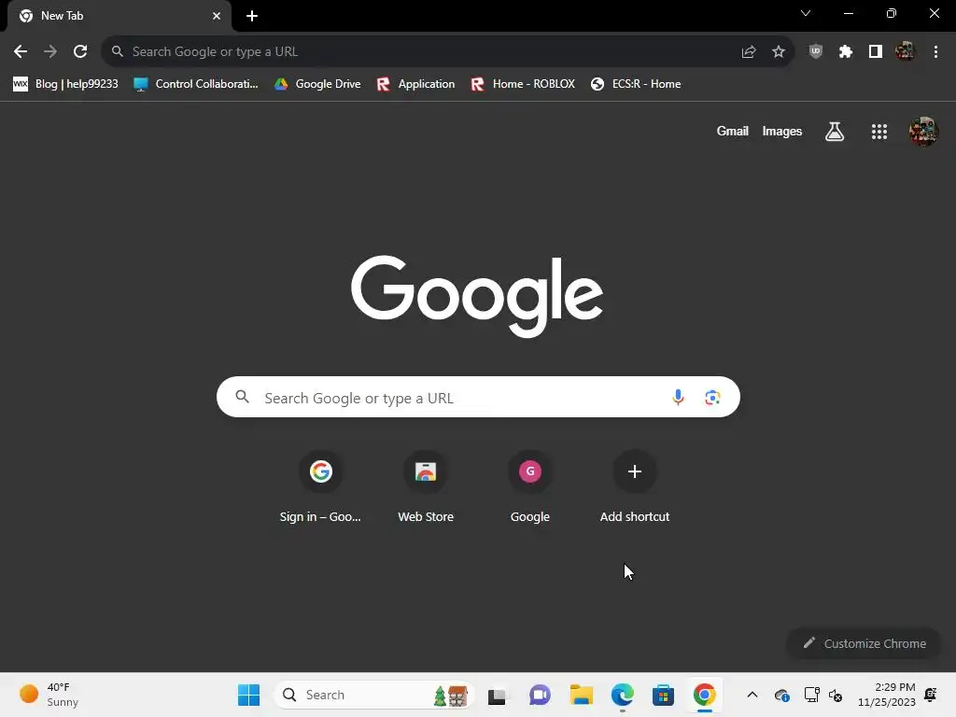
Task: Open the clock showing 2:29 PM
Action: pos(887,695)
